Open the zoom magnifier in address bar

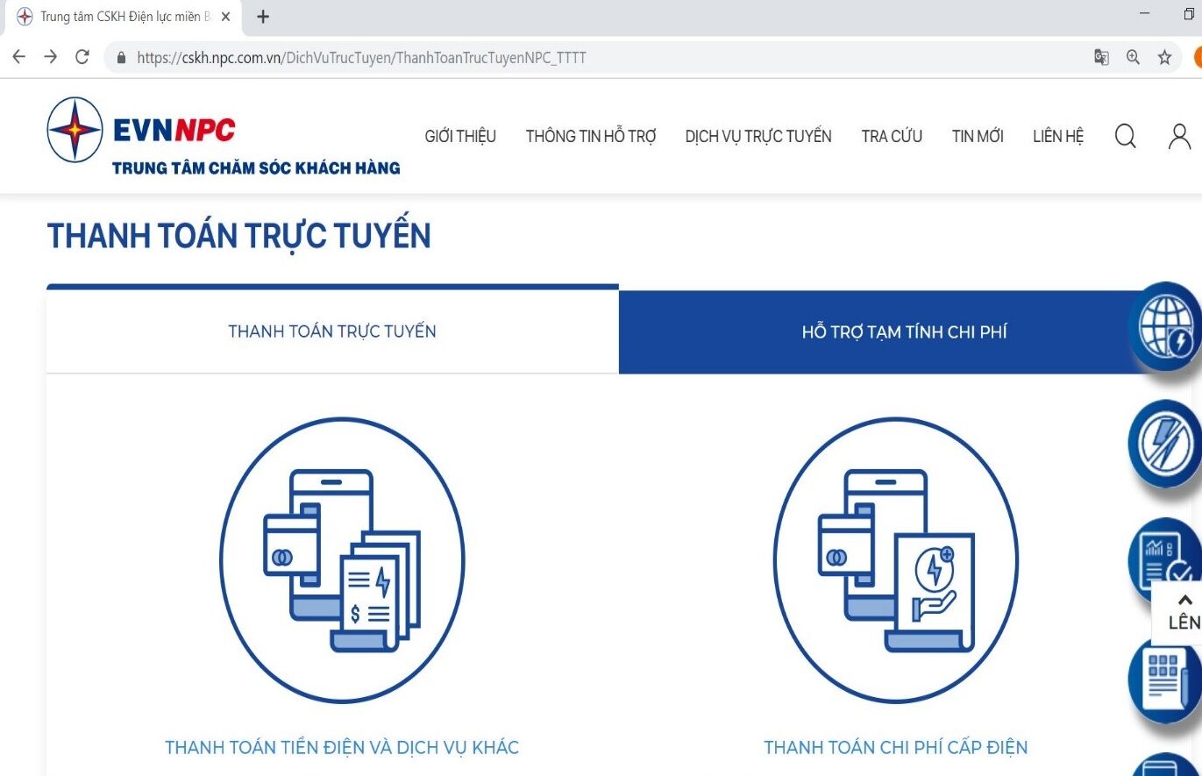tap(1133, 58)
